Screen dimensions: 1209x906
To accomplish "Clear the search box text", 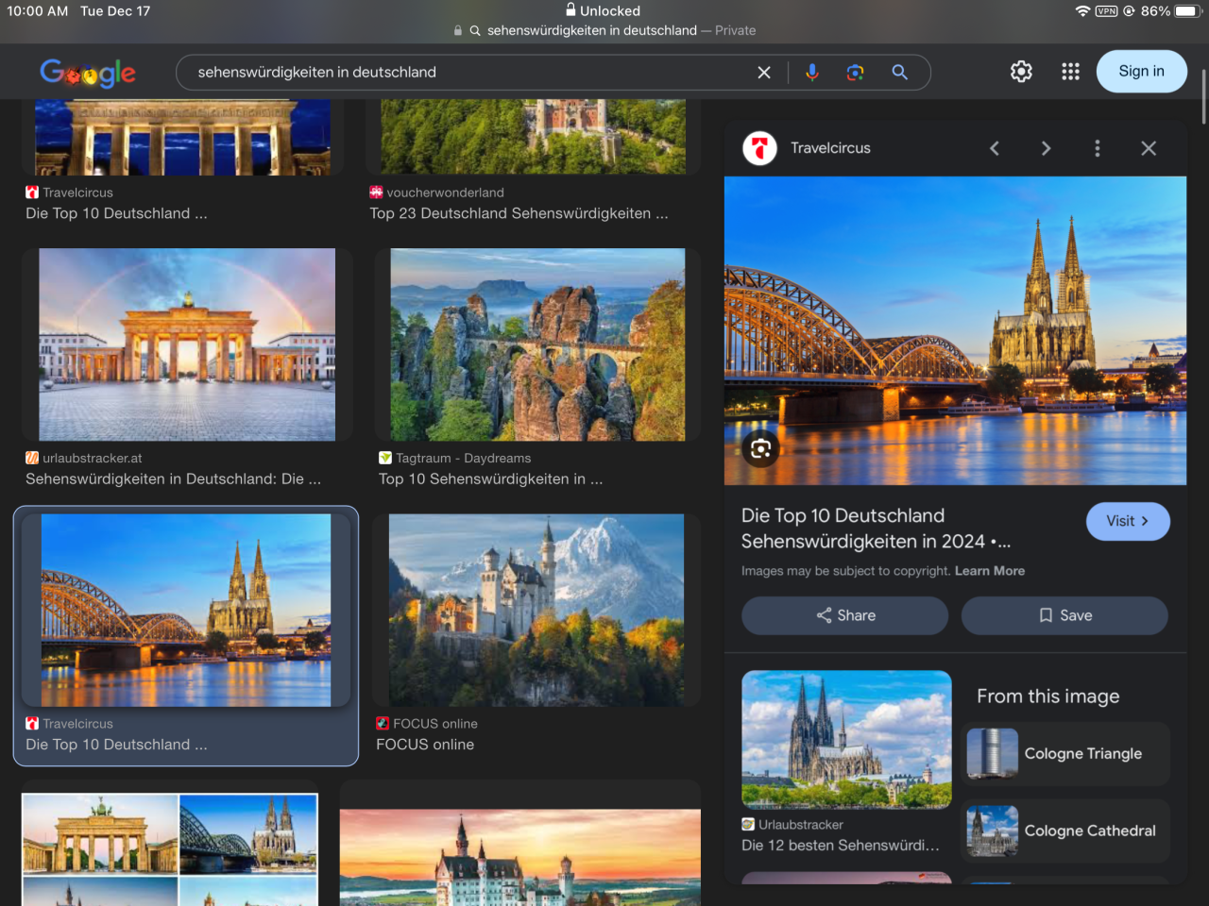I will click(x=764, y=73).
